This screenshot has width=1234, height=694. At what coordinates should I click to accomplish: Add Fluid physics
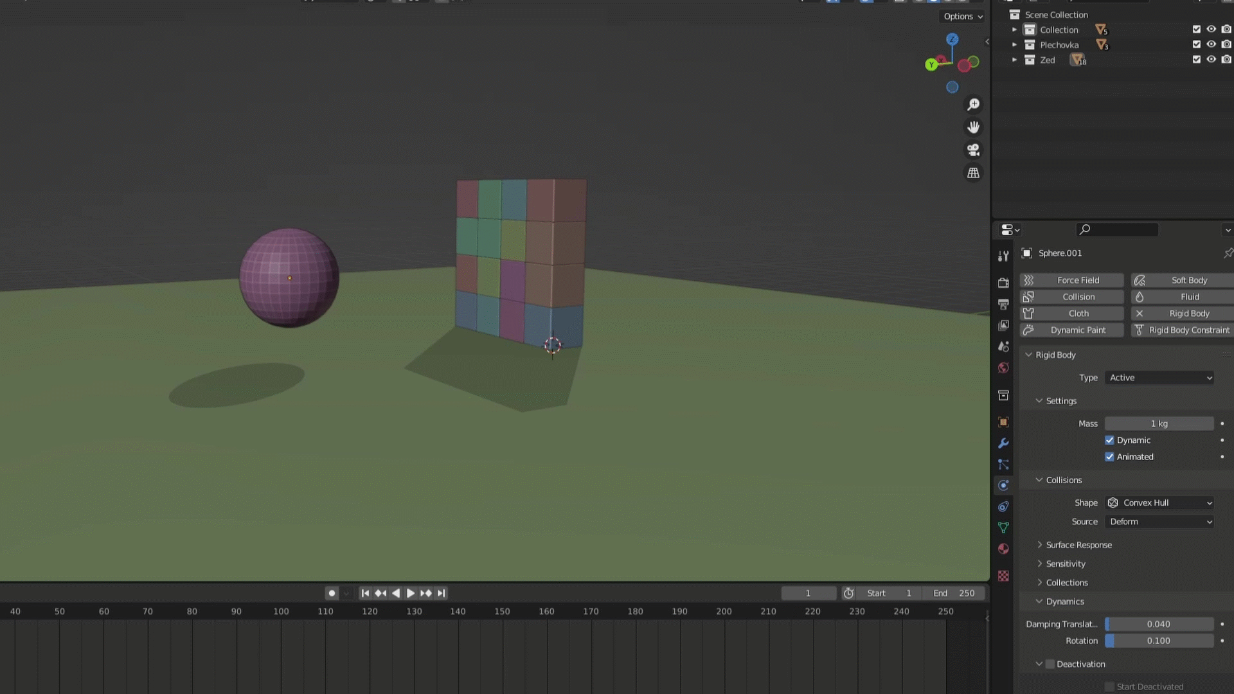[x=1183, y=297]
